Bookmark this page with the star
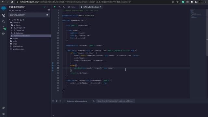 pyautogui.click(x=177, y=2)
